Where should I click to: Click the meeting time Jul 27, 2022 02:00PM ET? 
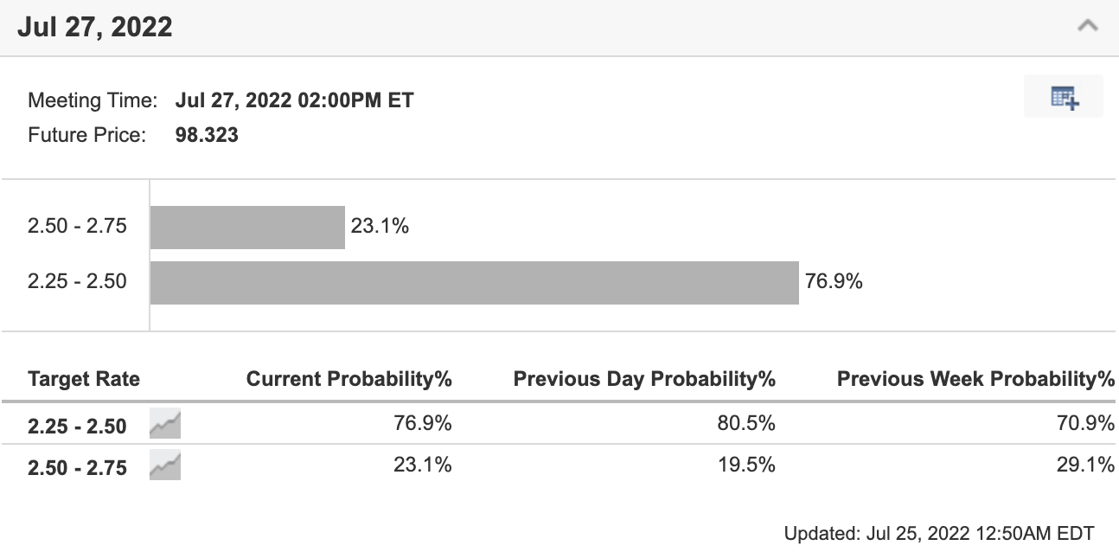(x=294, y=100)
